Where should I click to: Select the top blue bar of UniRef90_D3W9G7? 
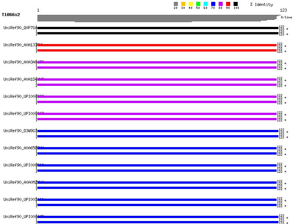tap(158, 131)
